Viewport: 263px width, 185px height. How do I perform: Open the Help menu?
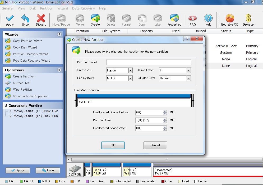[103, 8]
